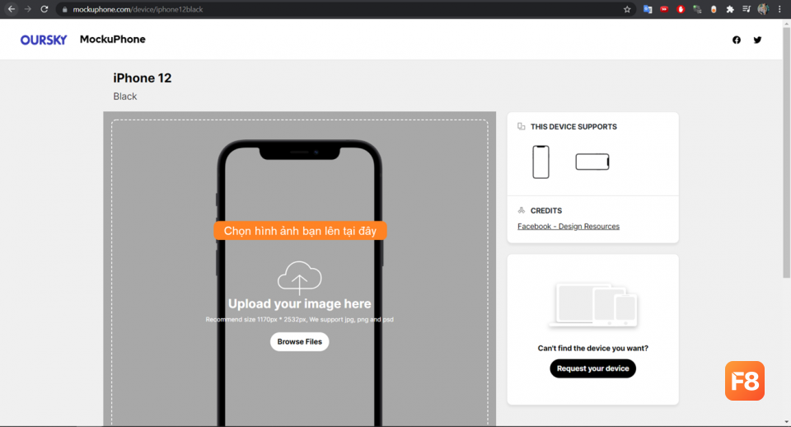The height and width of the screenshot is (427, 791).
Task: Click "Can't find the device you want?" text
Action: (x=592, y=348)
